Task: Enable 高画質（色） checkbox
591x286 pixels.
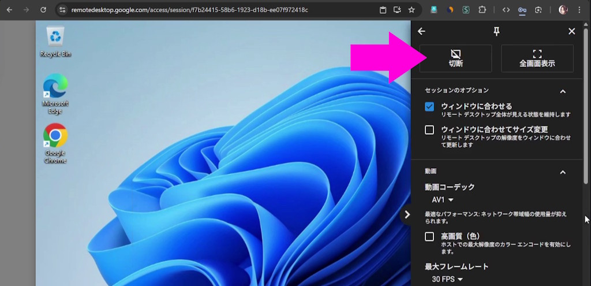Action: click(x=429, y=236)
